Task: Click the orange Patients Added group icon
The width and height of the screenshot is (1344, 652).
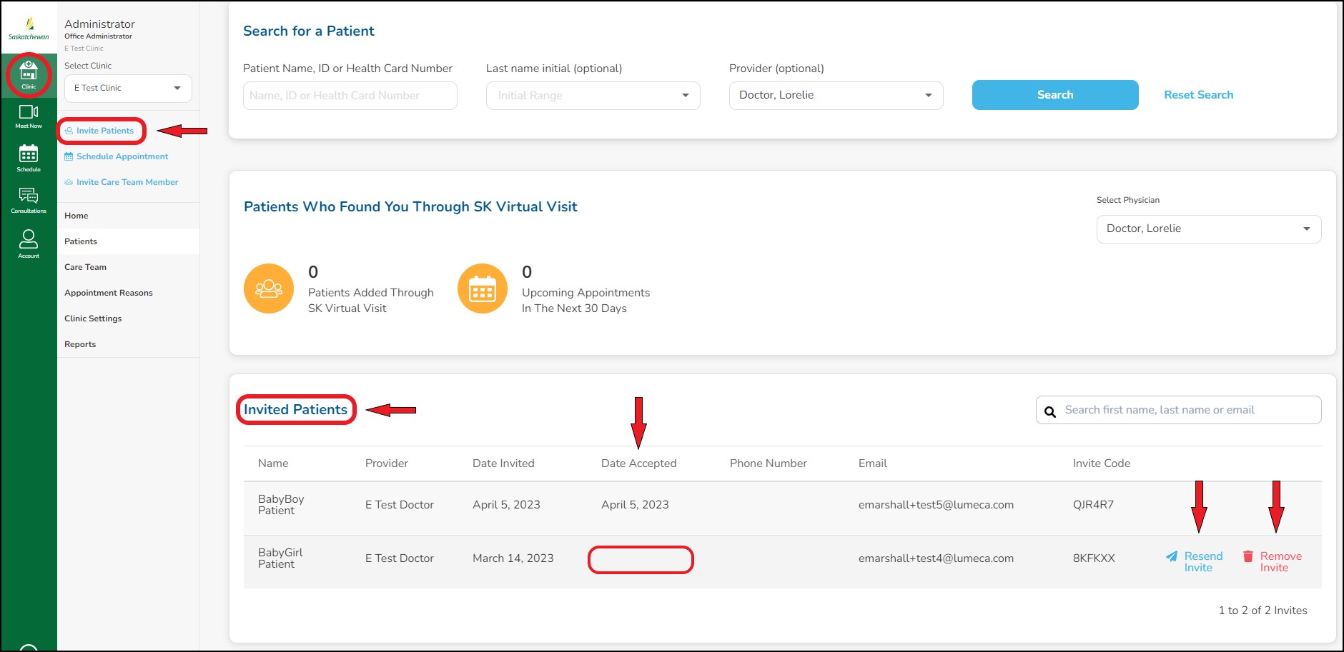Action: [x=269, y=289]
